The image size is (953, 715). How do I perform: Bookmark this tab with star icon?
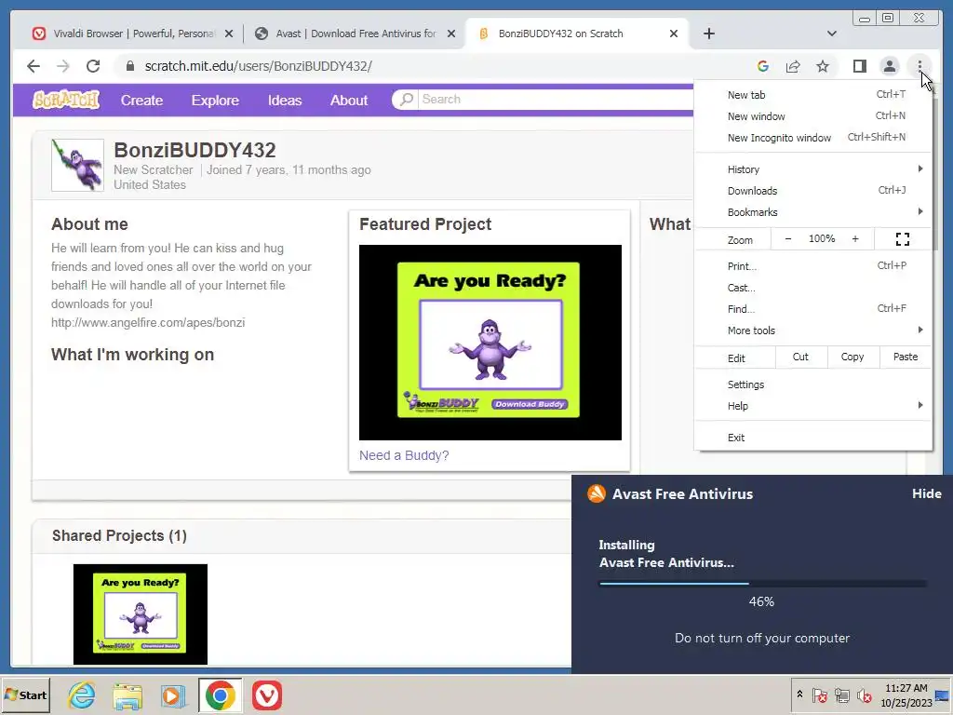(823, 66)
